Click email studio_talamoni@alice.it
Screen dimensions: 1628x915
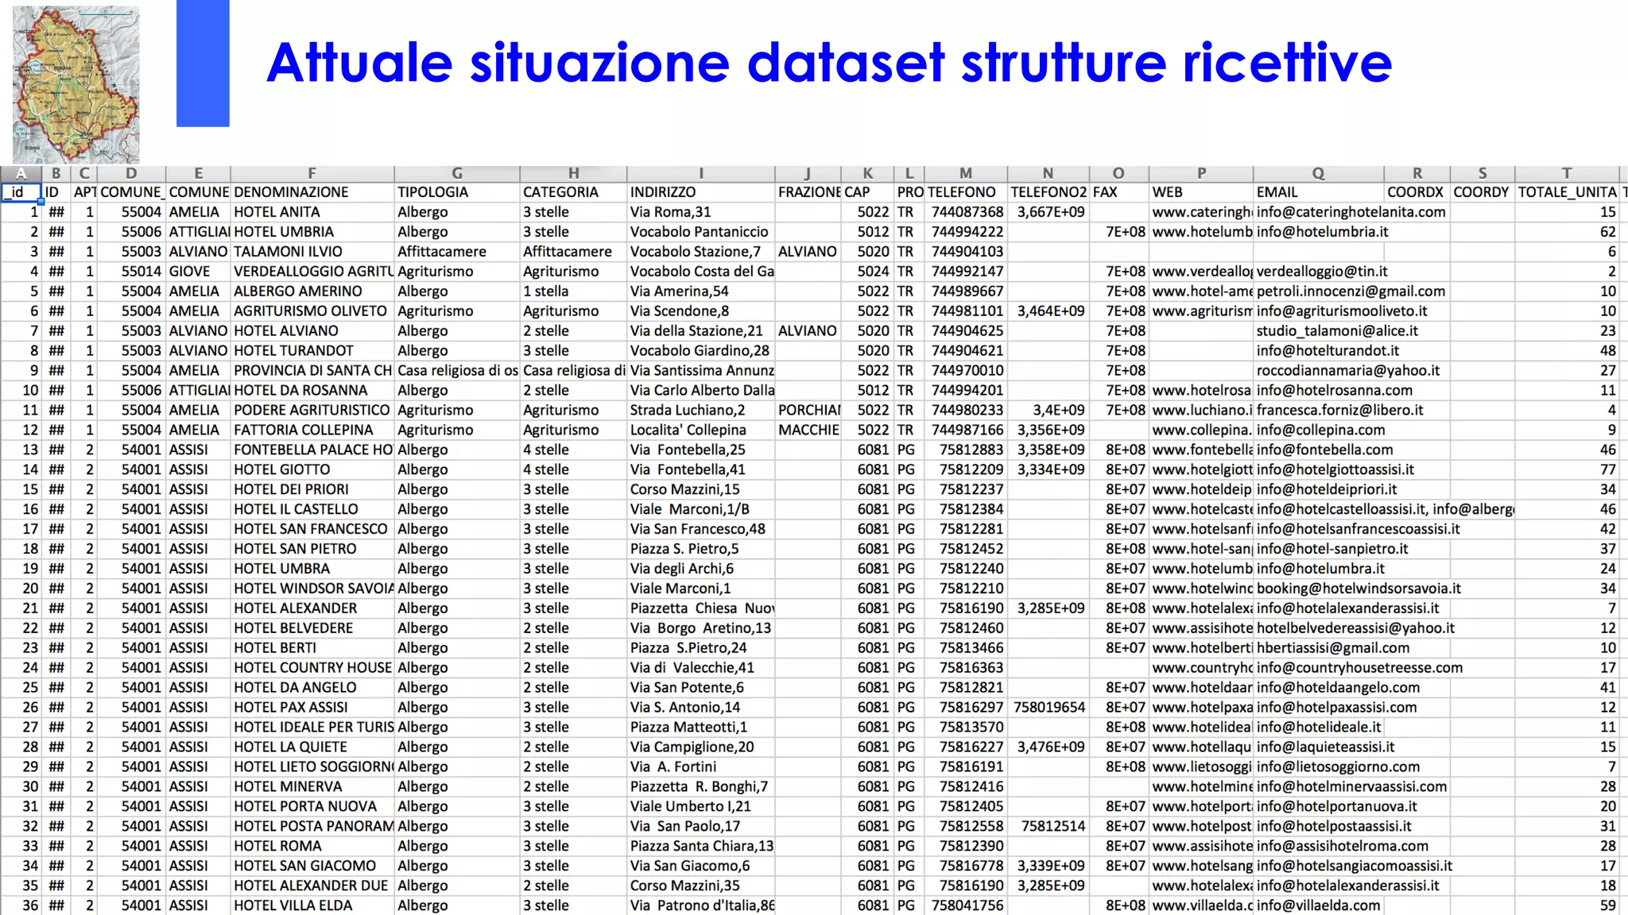1337,330
